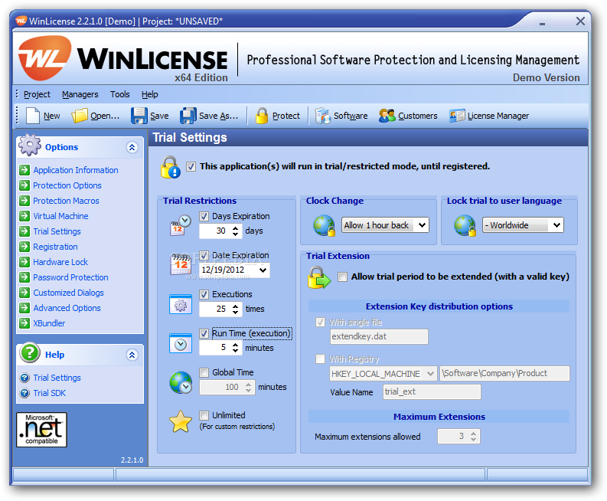607x501 pixels.
Task: Click the green Help question mark icon
Action: [30, 352]
